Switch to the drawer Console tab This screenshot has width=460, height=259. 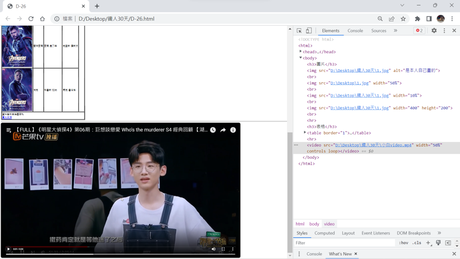click(x=314, y=254)
